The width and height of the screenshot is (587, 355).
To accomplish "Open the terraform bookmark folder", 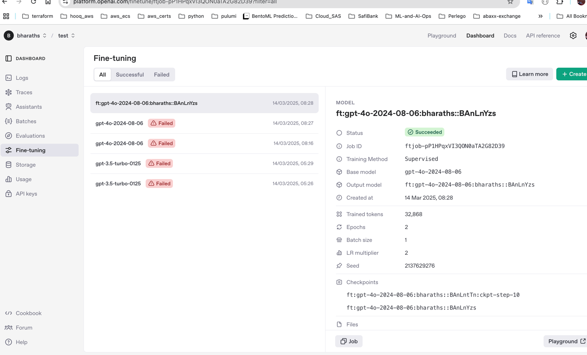I will click(x=37, y=16).
